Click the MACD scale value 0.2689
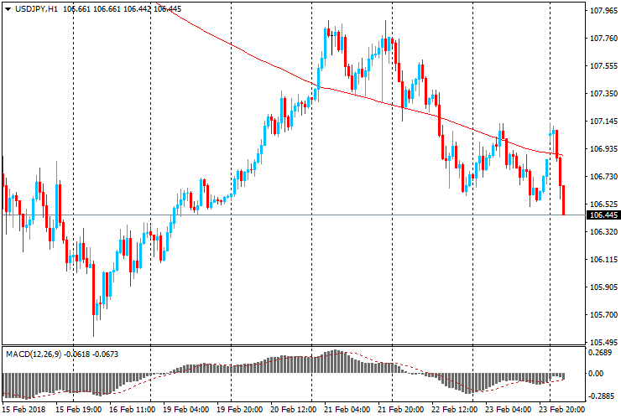Viewport: 621px width, 419px height. pos(602,353)
